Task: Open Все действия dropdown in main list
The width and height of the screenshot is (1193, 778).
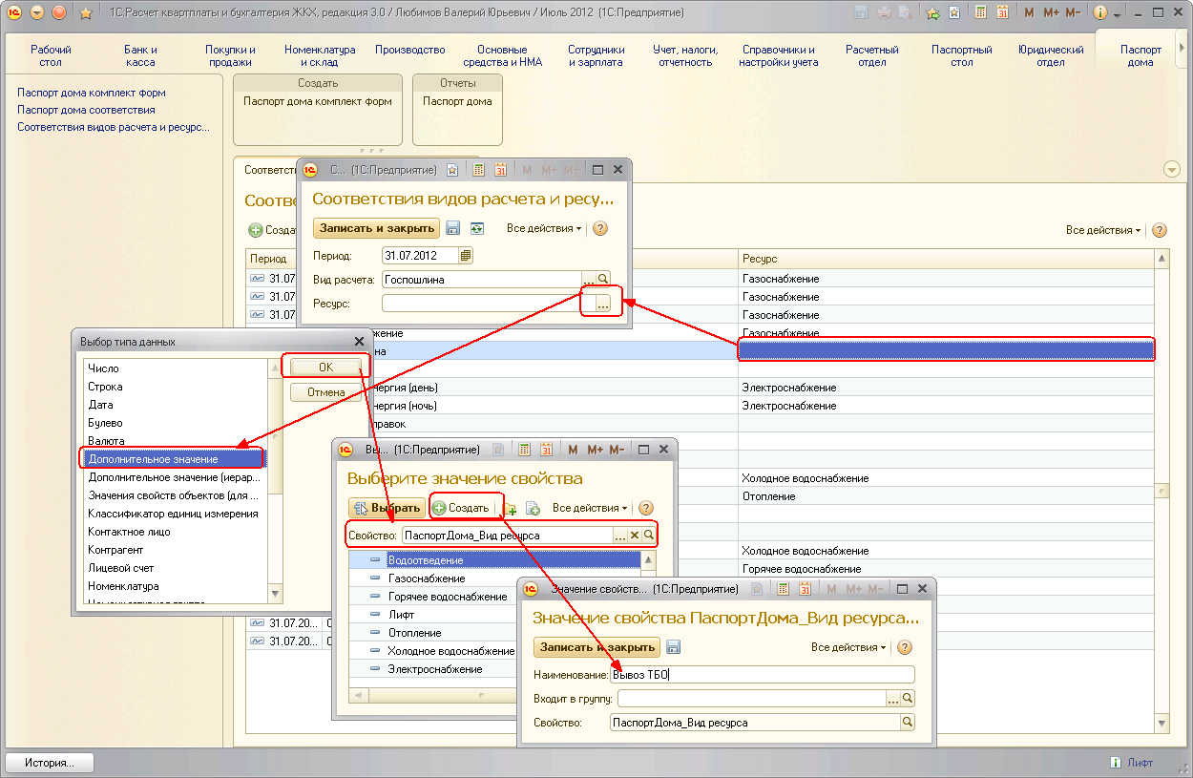Action: [1103, 230]
